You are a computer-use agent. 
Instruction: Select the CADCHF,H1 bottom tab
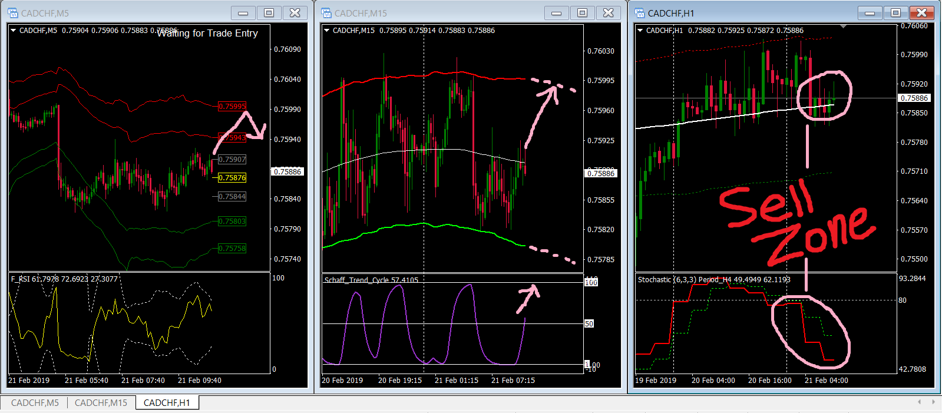(x=167, y=403)
